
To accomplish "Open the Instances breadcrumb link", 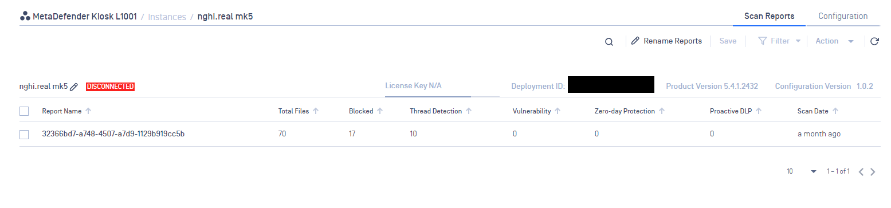I will [167, 17].
